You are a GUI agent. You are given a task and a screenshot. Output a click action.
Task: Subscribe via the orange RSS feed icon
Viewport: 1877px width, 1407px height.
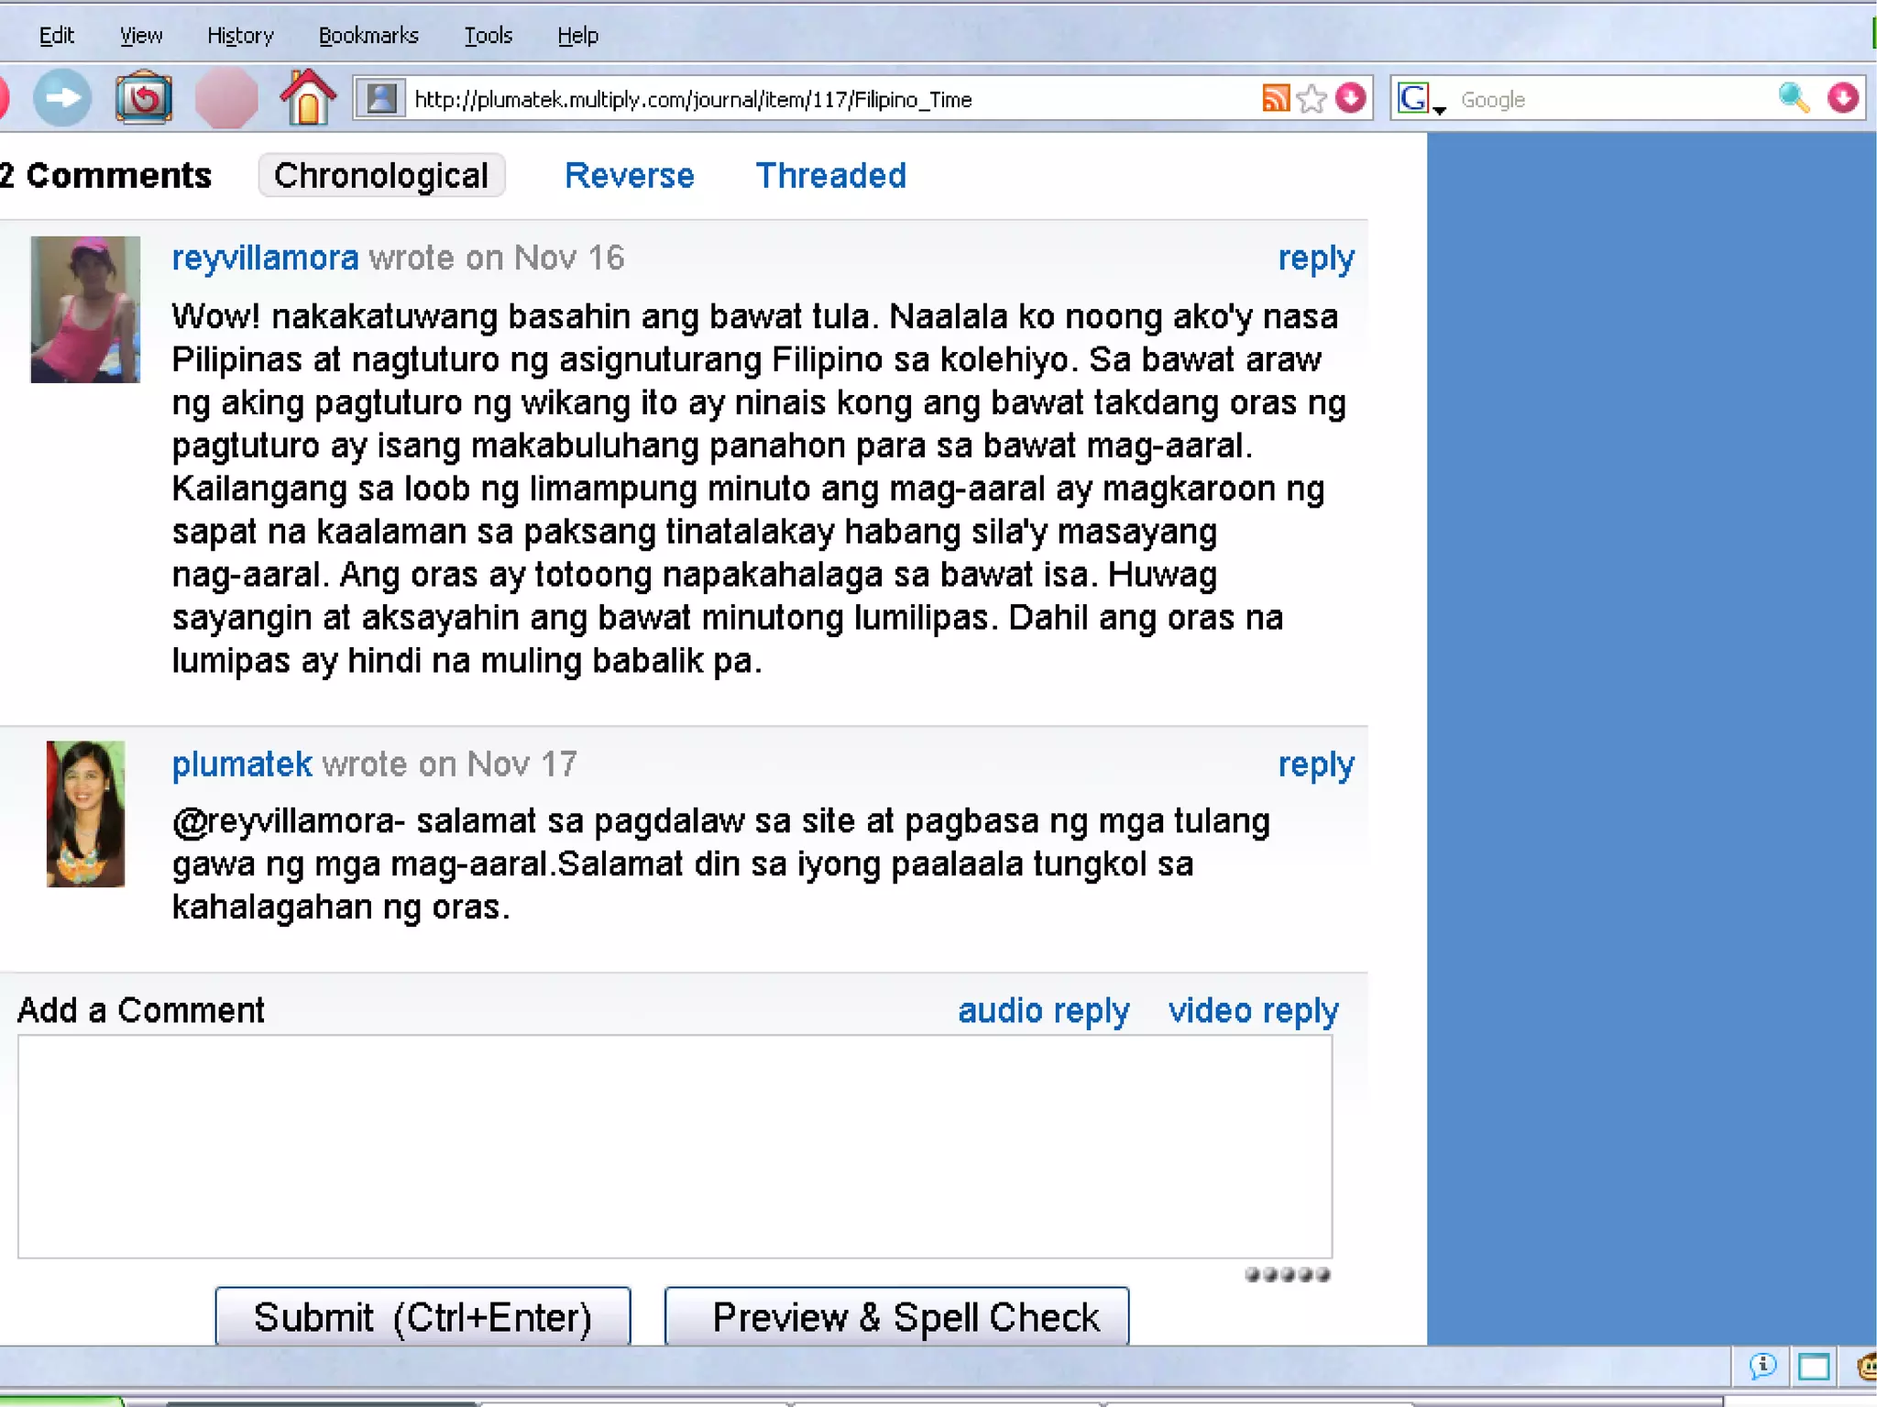pyautogui.click(x=1276, y=98)
